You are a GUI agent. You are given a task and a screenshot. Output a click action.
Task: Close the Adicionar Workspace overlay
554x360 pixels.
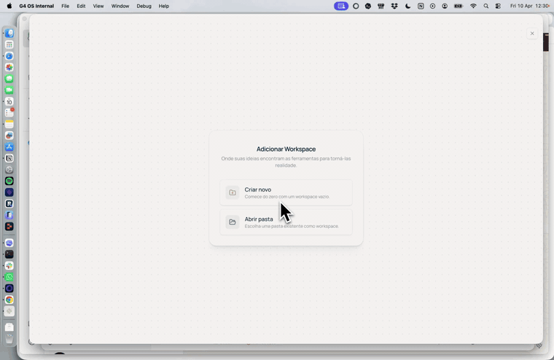(532, 34)
